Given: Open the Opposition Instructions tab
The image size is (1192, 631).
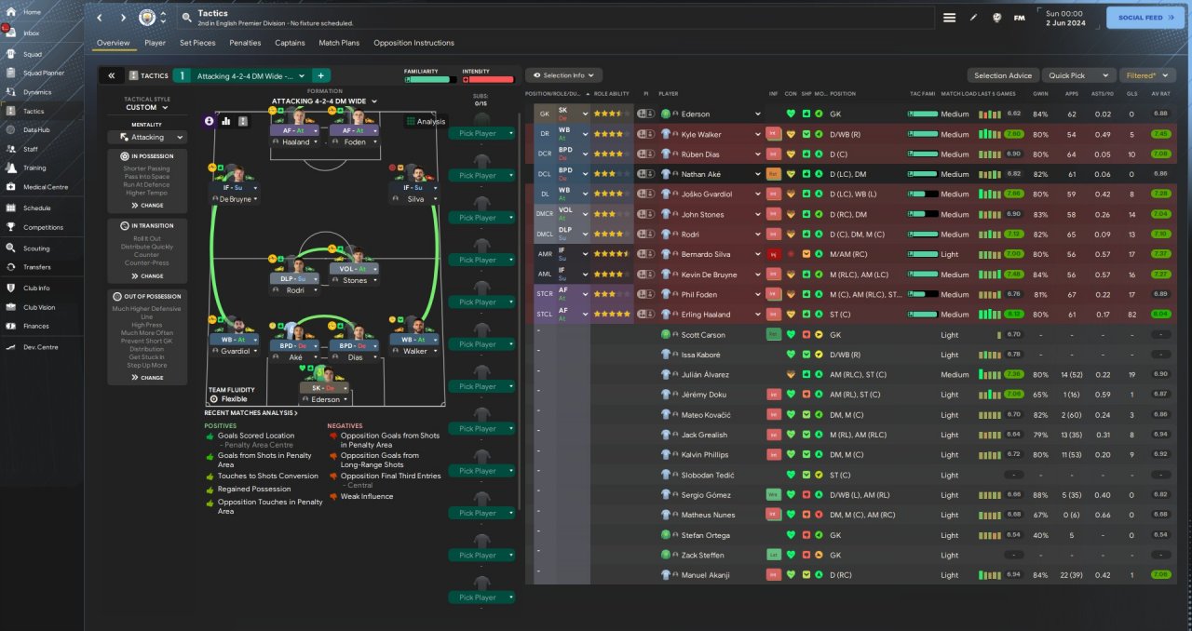Looking at the screenshot, I should point(413,43).
